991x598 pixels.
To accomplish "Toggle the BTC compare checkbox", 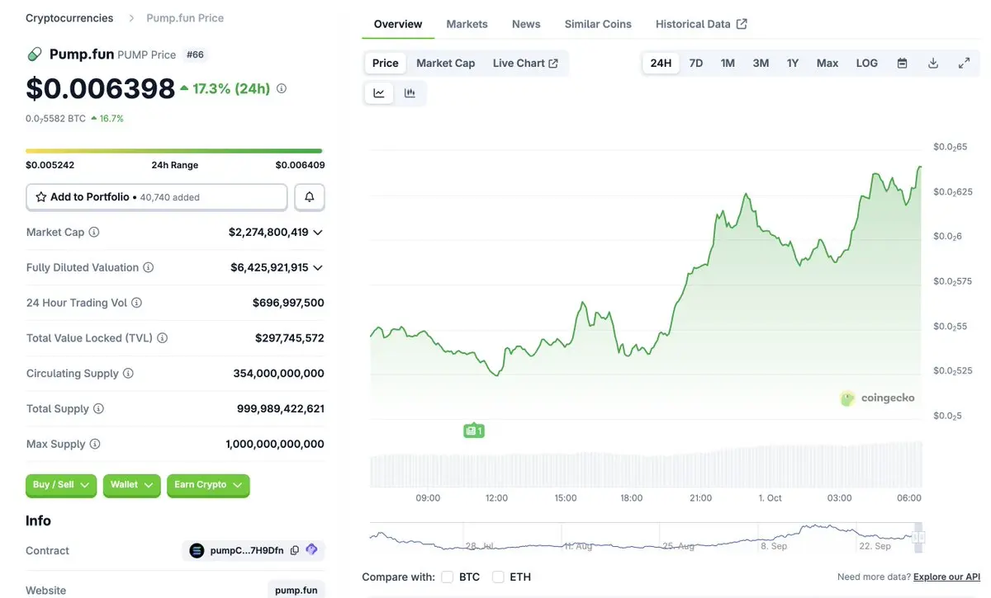I will (448, 577).
